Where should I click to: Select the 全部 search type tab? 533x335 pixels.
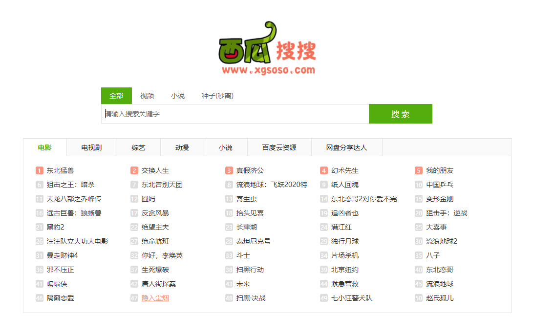coord(116,96)
